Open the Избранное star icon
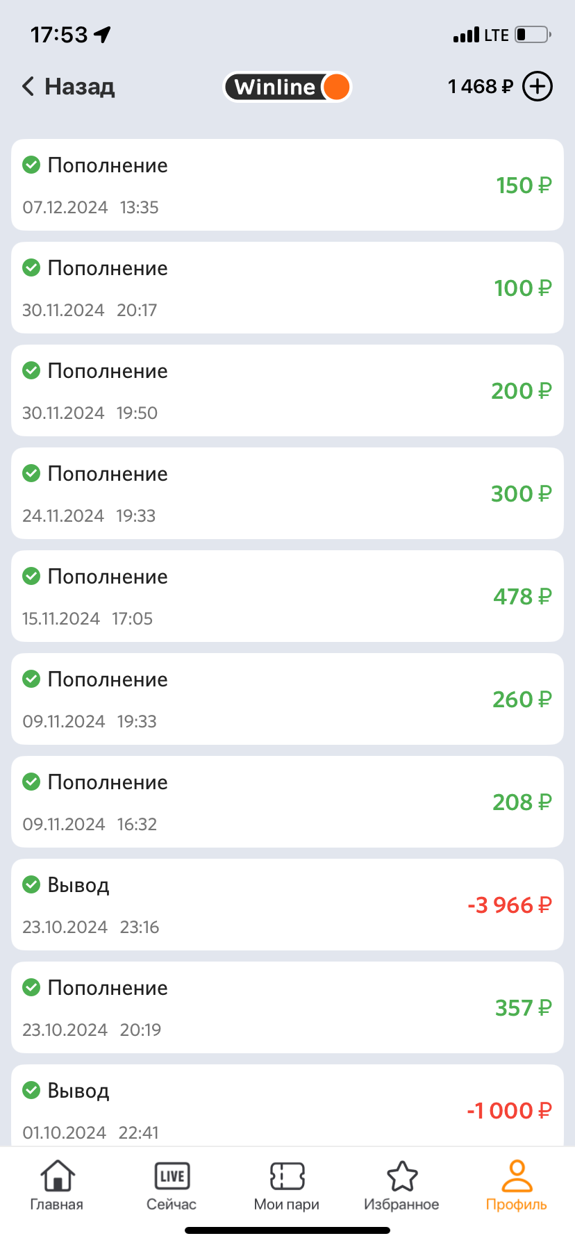The width and height of the screenshot is (575, 1245). (x=402, y=1176)
